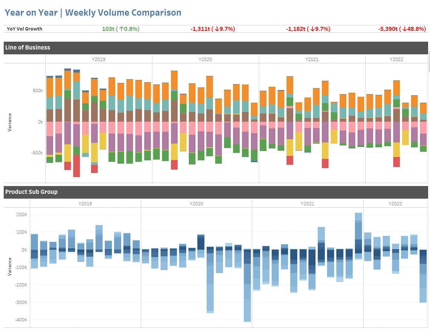Click the 500t axis label in Line of Business
Image resolution: width=430 pixels, height=330 pixels.
38,91
